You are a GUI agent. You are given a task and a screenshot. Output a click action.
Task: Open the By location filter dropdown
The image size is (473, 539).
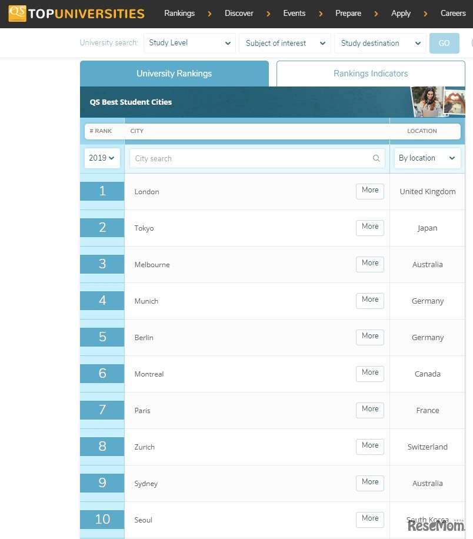[427, 158]
